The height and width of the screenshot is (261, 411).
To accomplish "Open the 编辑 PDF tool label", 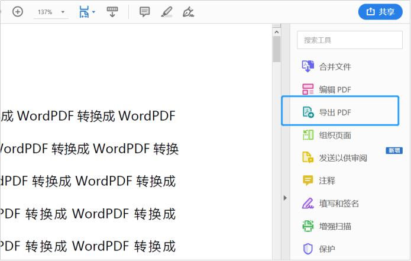I will pos(335,90).
